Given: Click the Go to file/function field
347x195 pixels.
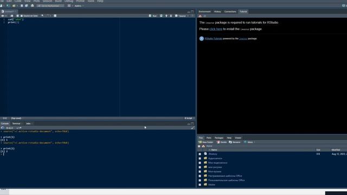Looking at the screenshot, I should click(x=50, y=6).
